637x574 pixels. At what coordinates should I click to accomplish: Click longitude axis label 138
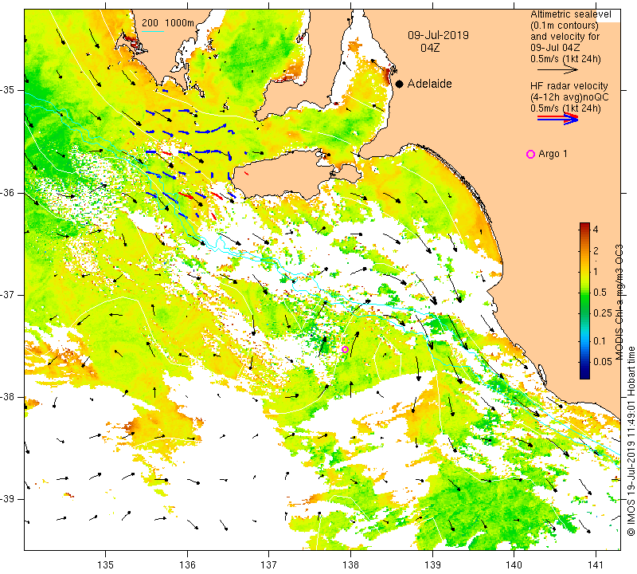(350, 565)
